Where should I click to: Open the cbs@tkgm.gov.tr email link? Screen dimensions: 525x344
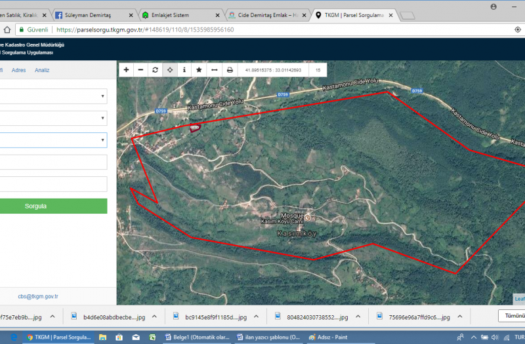point(38,296)
